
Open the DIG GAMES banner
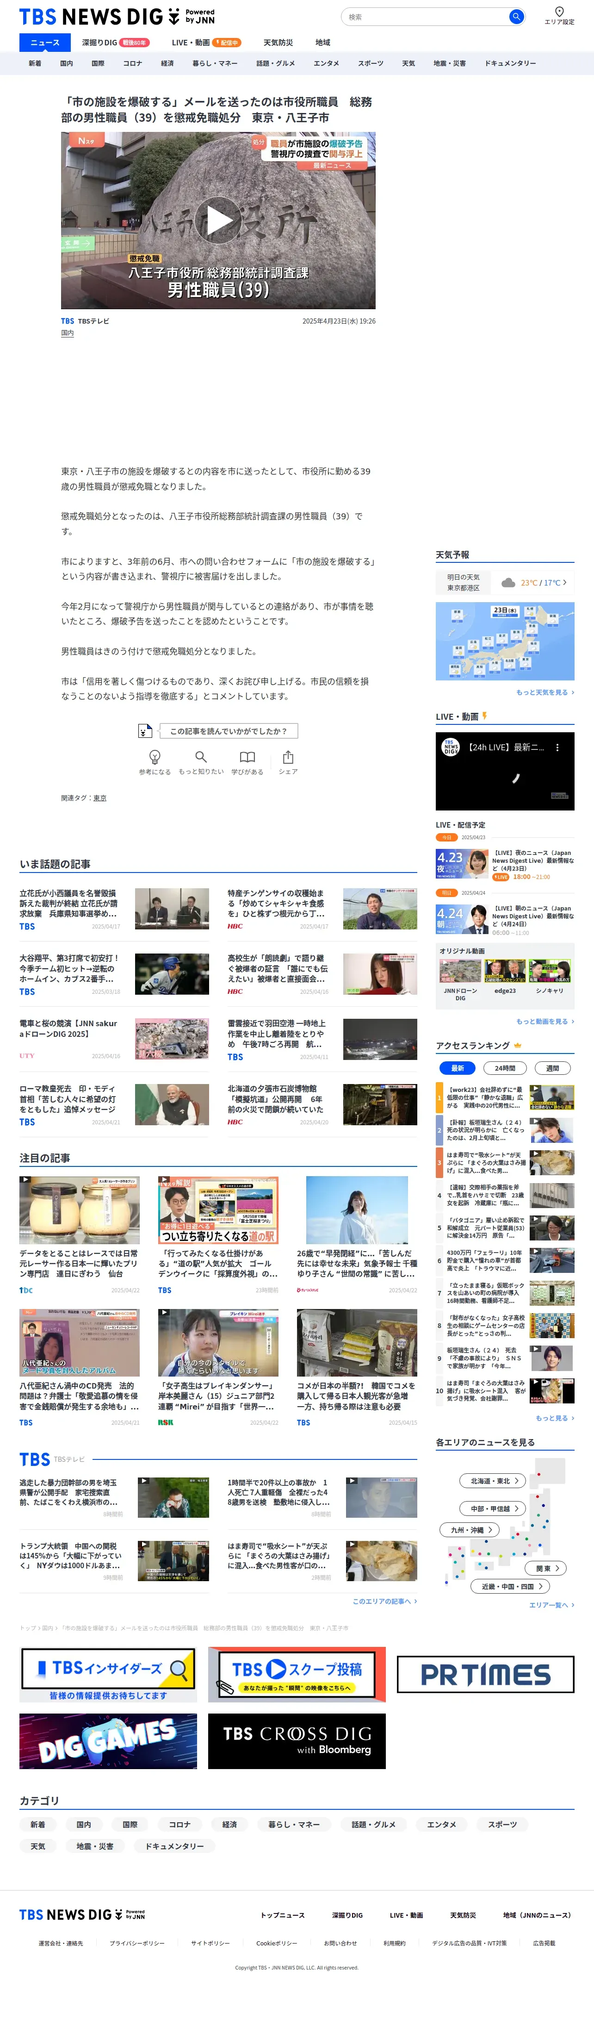pyautogui.click(x=108, y=1741)
